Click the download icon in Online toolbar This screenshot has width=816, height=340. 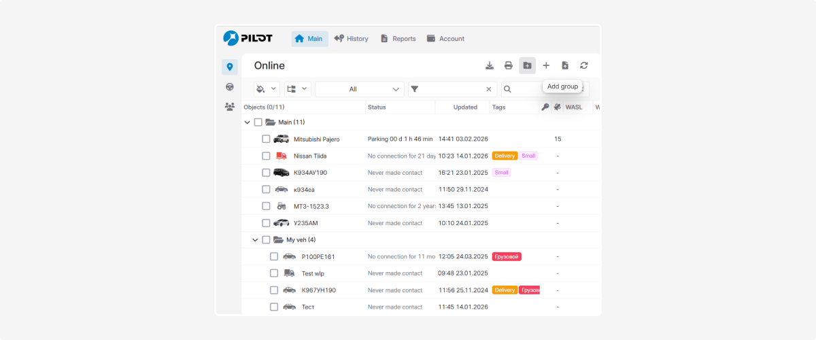[x=490, y=65]
